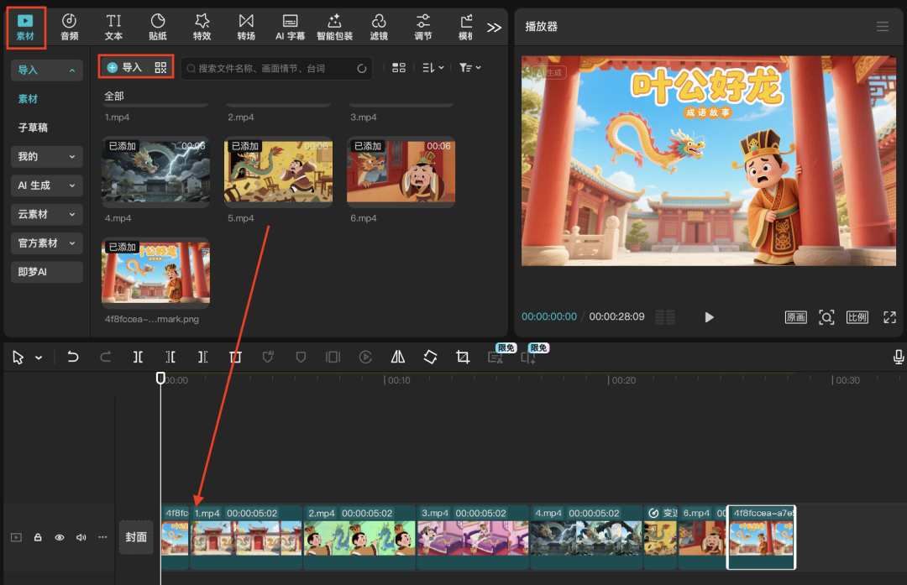Image resolution: width=907 pixels, height=585 pixels.
Task: Open the 贴纸 (Stickers) panel
Action: point(158,26)
